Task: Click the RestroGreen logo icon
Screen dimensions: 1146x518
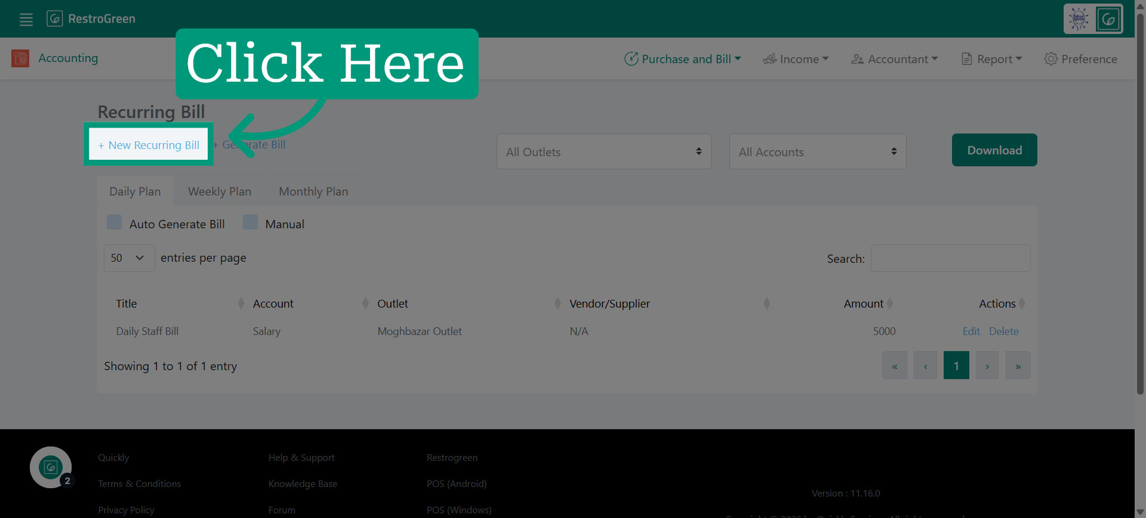Action: (54, 18)
